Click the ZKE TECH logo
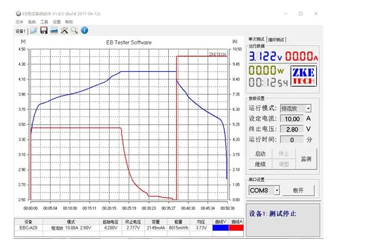Screen dimensions: 375x245 (304, 76)
